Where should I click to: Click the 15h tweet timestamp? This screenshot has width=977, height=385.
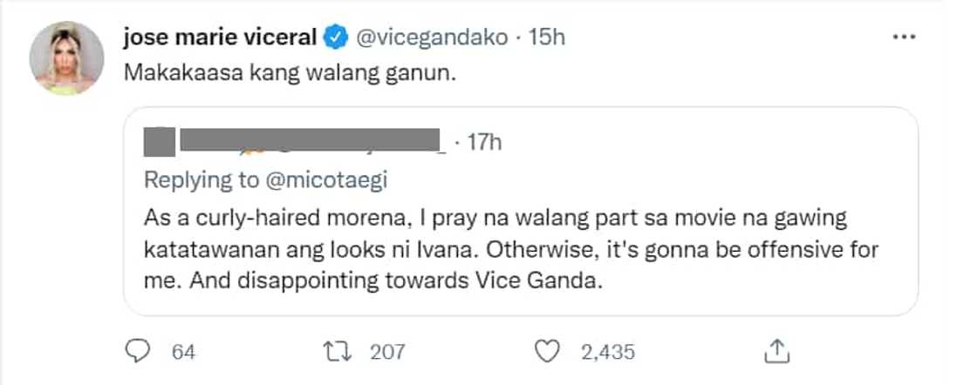tap(547, 37)
